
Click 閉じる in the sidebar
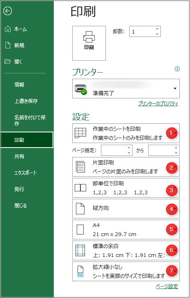pyautogui.click(x=21, y=206)
